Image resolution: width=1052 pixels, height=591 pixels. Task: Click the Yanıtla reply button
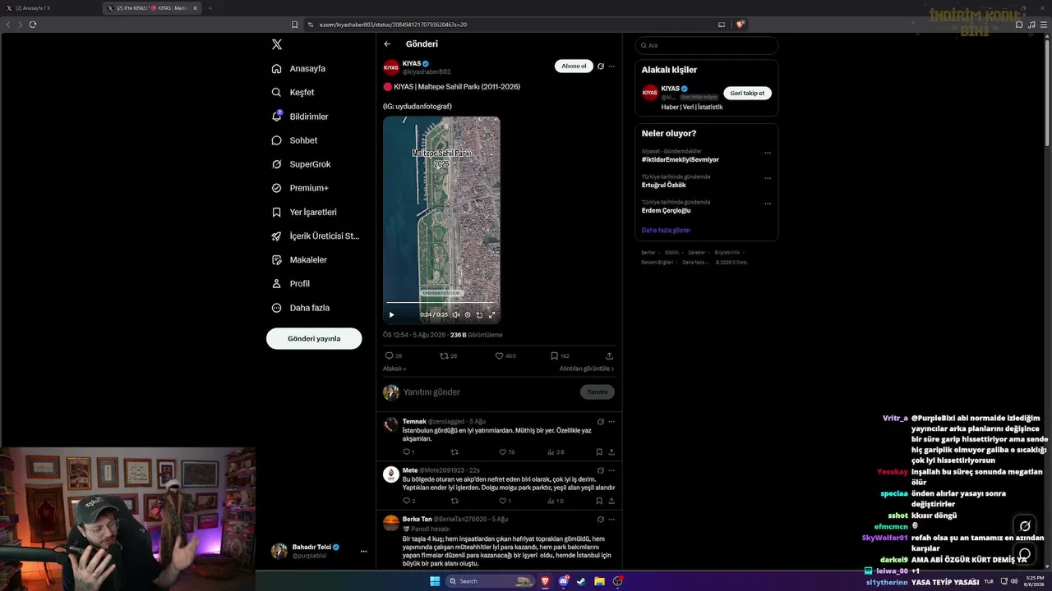(598, 392)
